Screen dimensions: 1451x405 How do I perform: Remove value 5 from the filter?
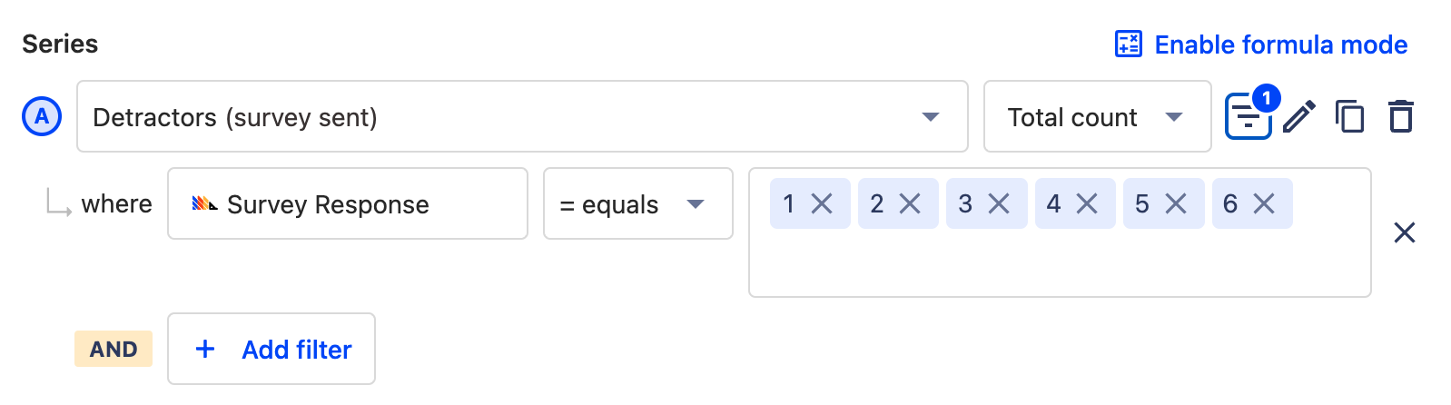tap(1176, 204)
